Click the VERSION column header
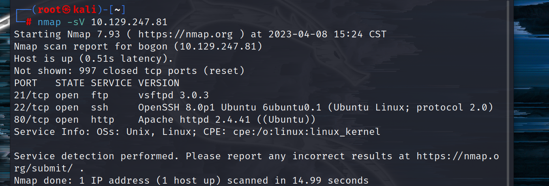The image size is (549, 186). coord(159,83)
